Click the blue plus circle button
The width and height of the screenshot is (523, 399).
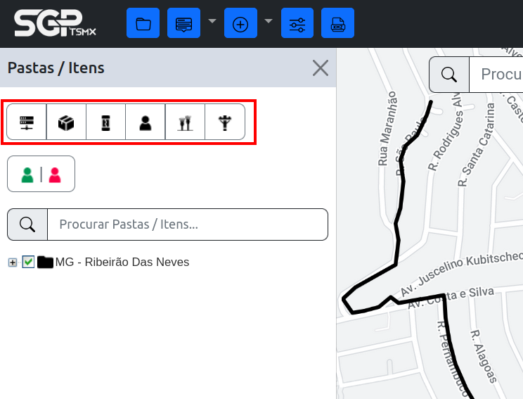(x=240, y=23)
